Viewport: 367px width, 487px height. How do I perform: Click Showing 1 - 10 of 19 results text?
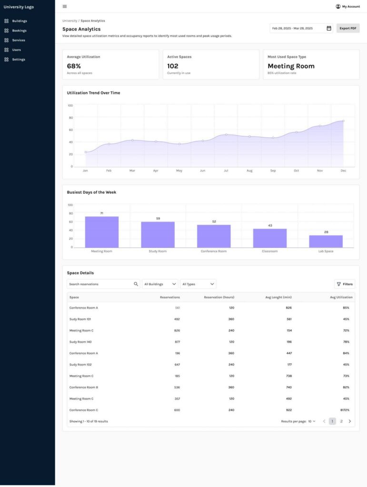click(x=89, y=421)
